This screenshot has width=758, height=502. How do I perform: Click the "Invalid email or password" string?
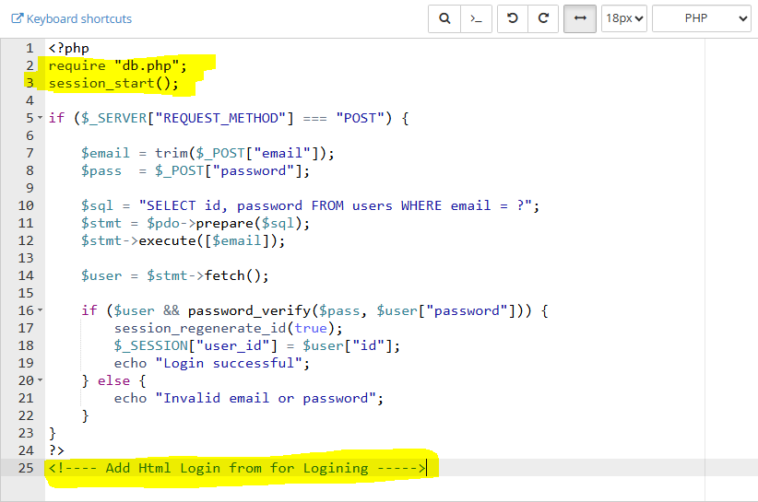click(268, 398)
